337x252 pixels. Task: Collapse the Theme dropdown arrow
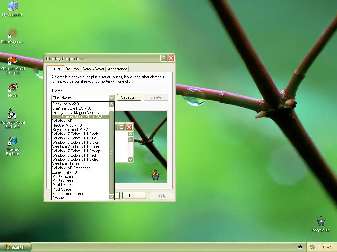tap(111, 98)
